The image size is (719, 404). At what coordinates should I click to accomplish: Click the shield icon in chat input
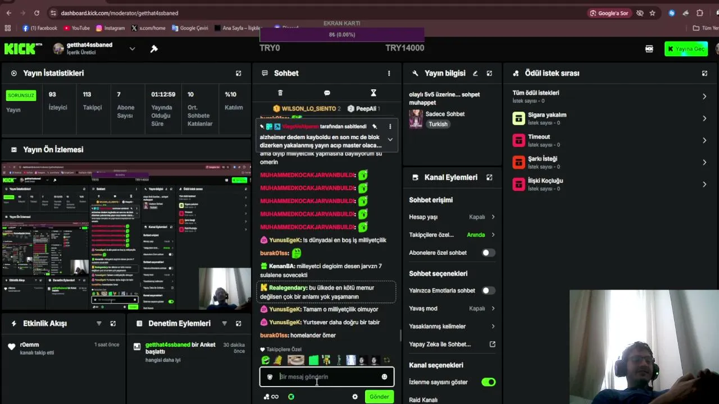pyautogui.click(x=270, y=377)
